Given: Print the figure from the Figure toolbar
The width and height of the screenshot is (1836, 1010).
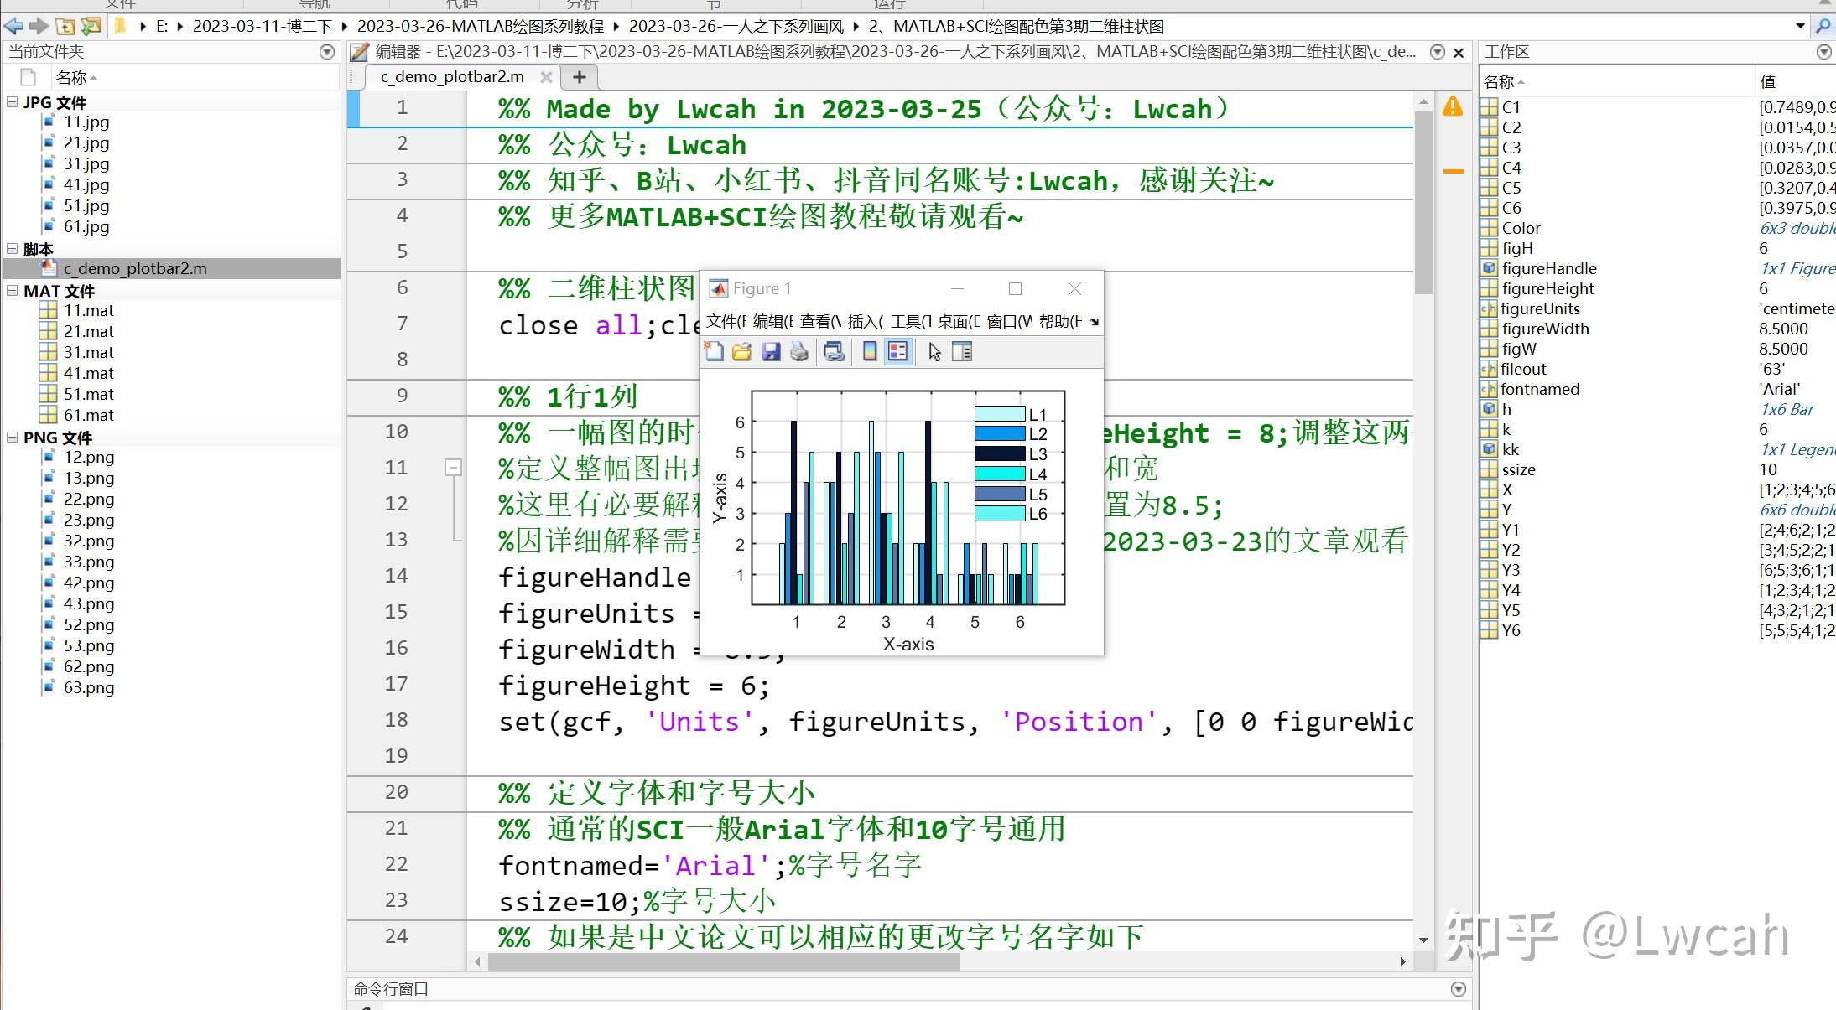Looking at the screenshot, I should tap(798, 351).
